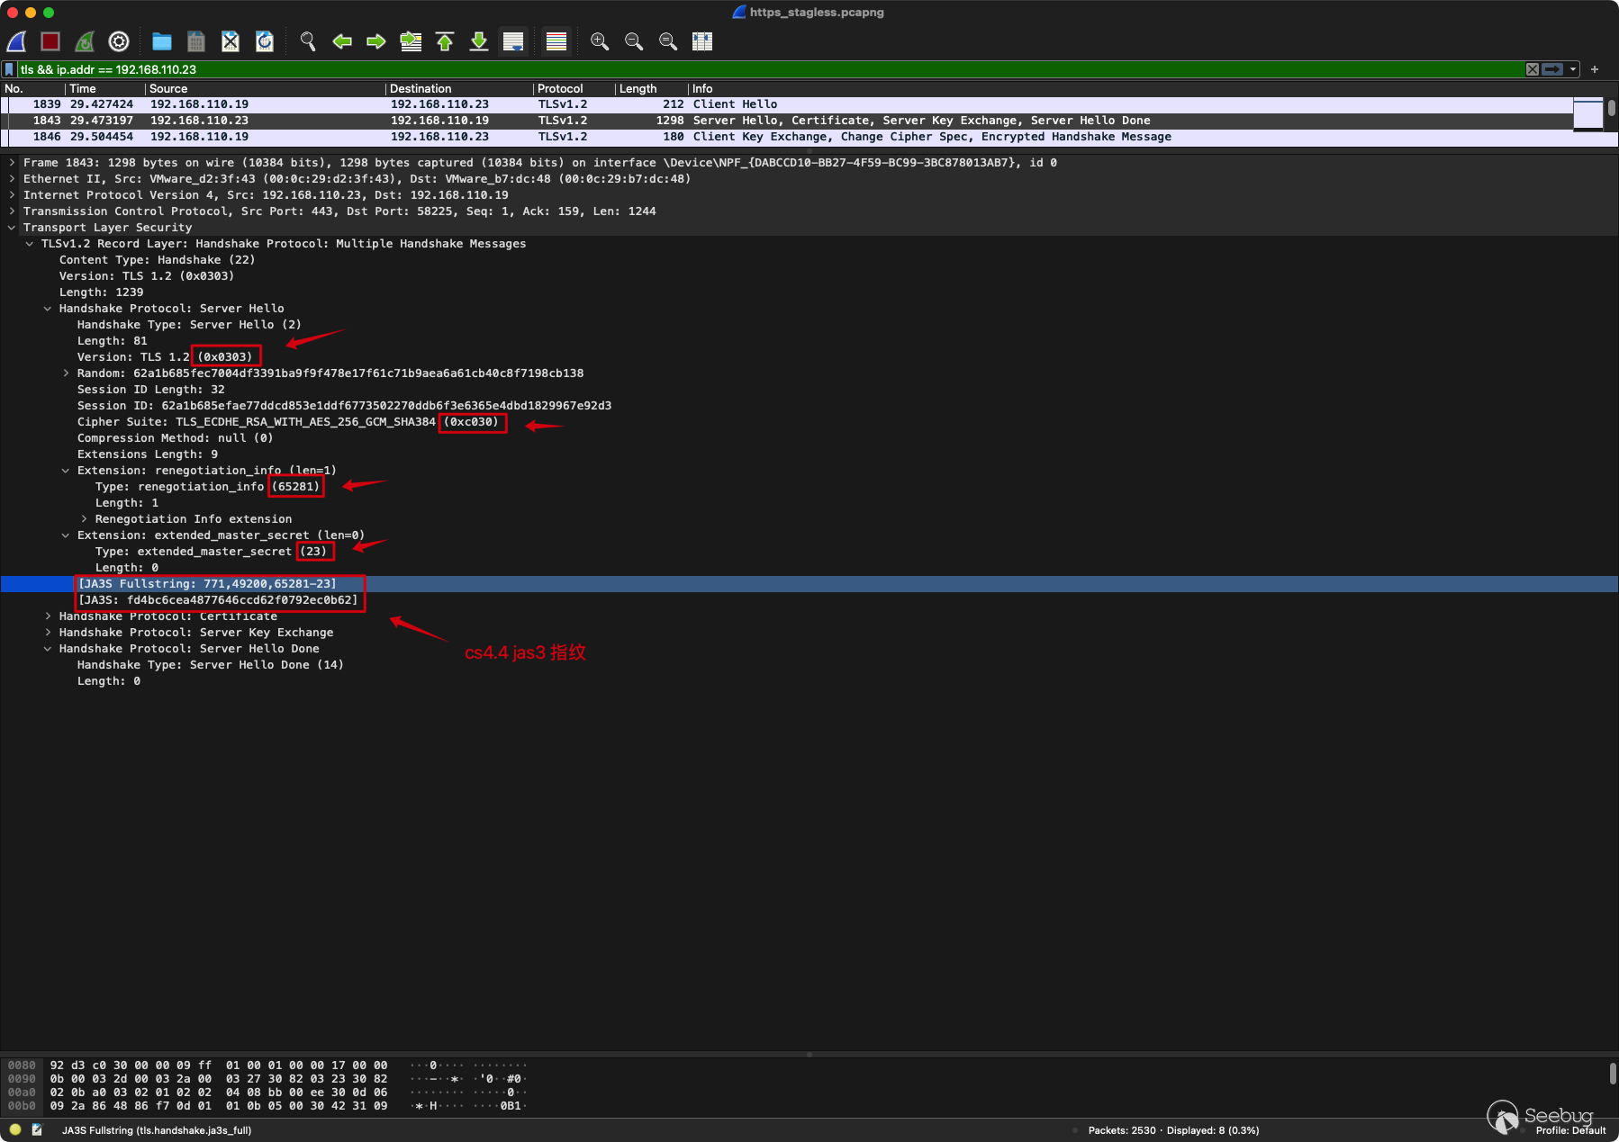Reload this capture file
Image resolution: width=1619 pixels, height=1142 pixels.
pyautogui.click(x=265, y=41)
